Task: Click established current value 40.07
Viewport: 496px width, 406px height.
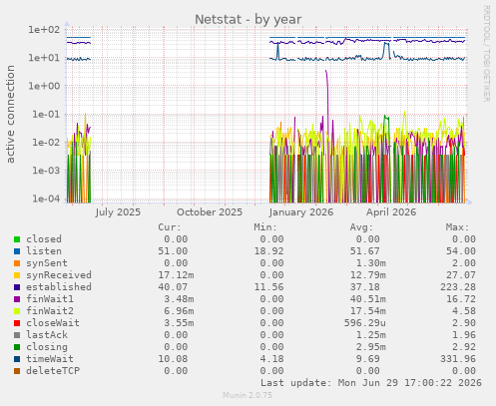Action: 173,287
